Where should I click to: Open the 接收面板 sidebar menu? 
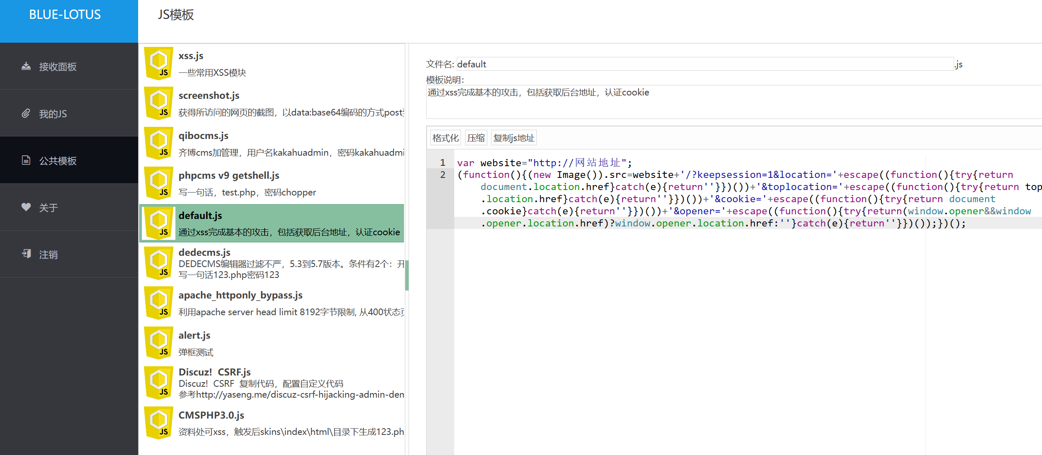coord(69,66)
